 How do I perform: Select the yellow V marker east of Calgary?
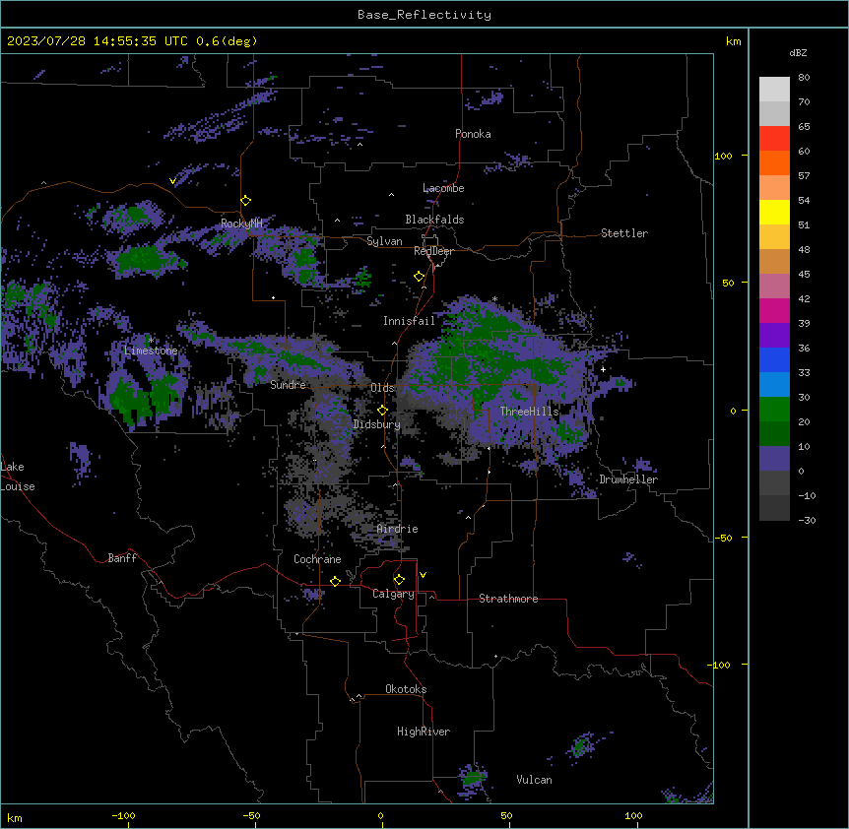point(423,575)
